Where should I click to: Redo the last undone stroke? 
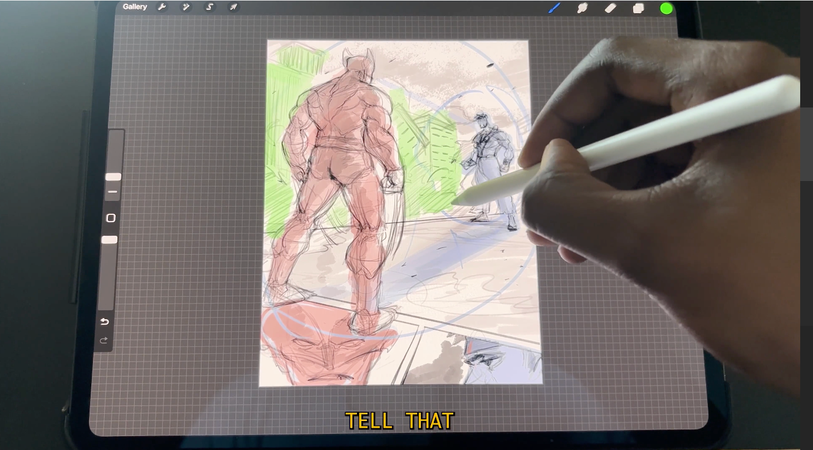pyautogui.click(x=104, y=340)
